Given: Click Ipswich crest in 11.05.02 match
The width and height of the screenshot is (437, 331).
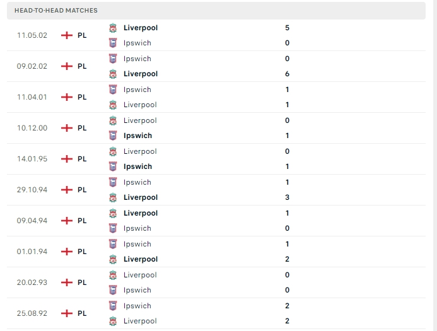Looking at the screenshot, I should 113,43.
